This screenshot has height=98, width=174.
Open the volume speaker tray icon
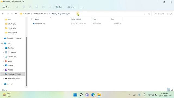click(x=153, y=95)
